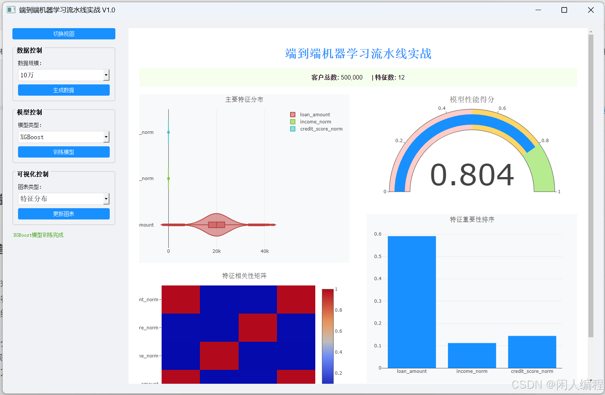Image resolution: width=605 pixels, height=395 pixels.
Task: Click the 特征相关性矩阵 chart title
Action: [x=244, y=276]
